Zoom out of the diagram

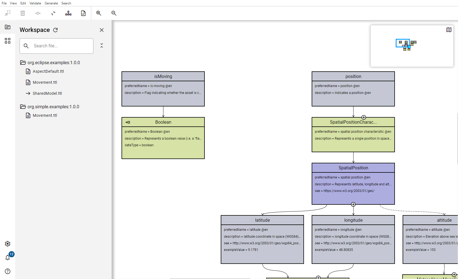click(x=114, y=13)
